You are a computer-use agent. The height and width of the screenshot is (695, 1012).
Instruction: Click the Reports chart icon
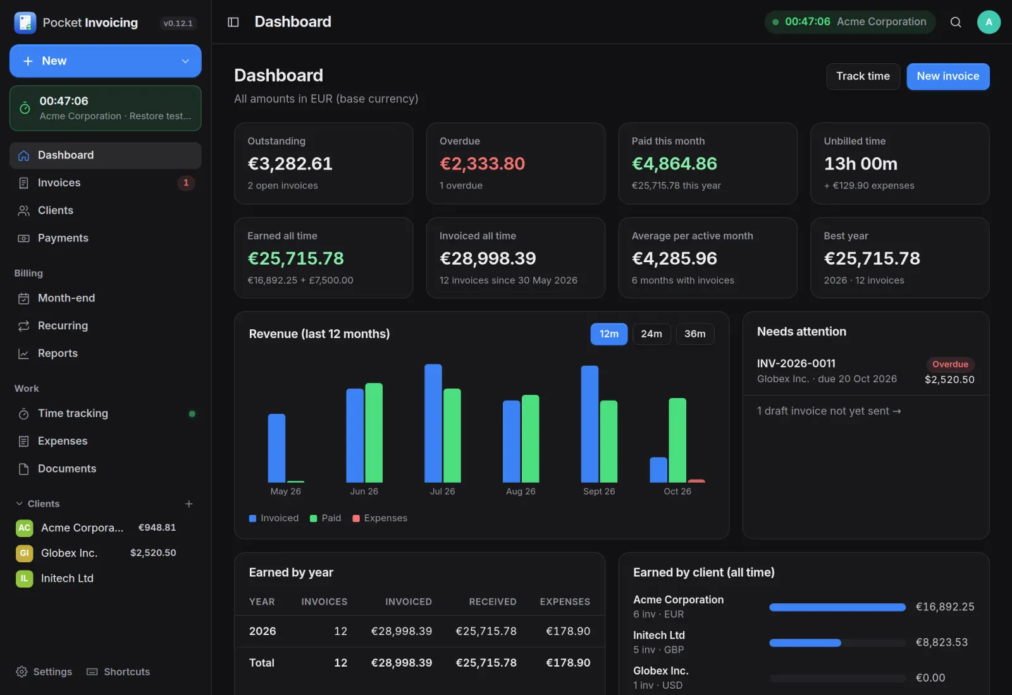click(23, 354)
